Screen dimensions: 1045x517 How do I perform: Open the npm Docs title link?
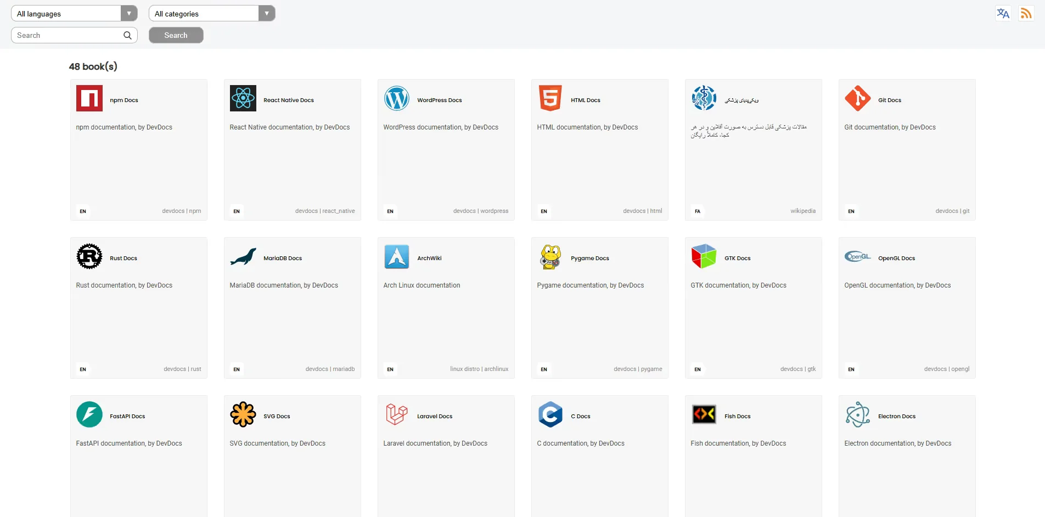[x=124, y=100]
